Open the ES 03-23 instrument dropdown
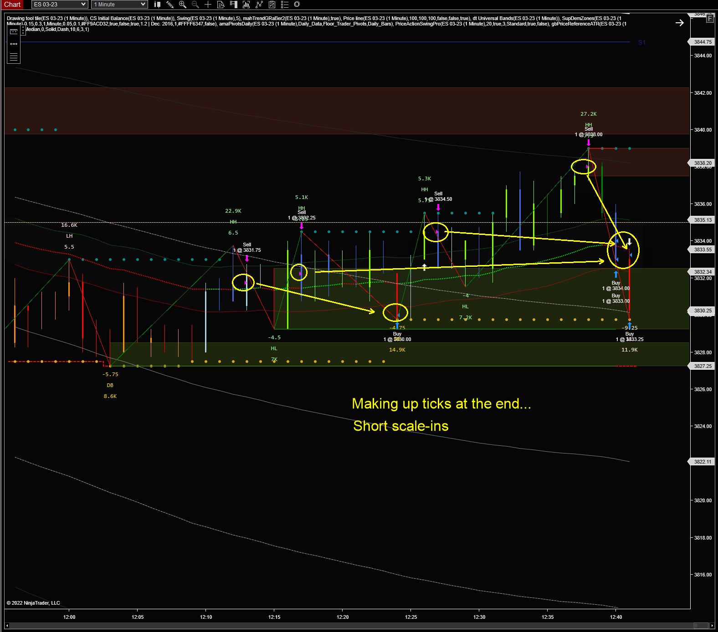This screenshot has width=718, height=632. click(x=60, y=5)
